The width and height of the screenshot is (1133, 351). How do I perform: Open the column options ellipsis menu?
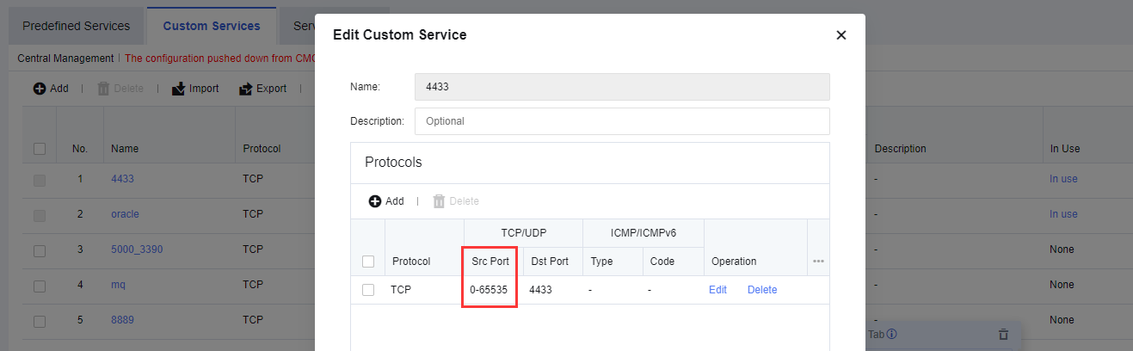818,262
